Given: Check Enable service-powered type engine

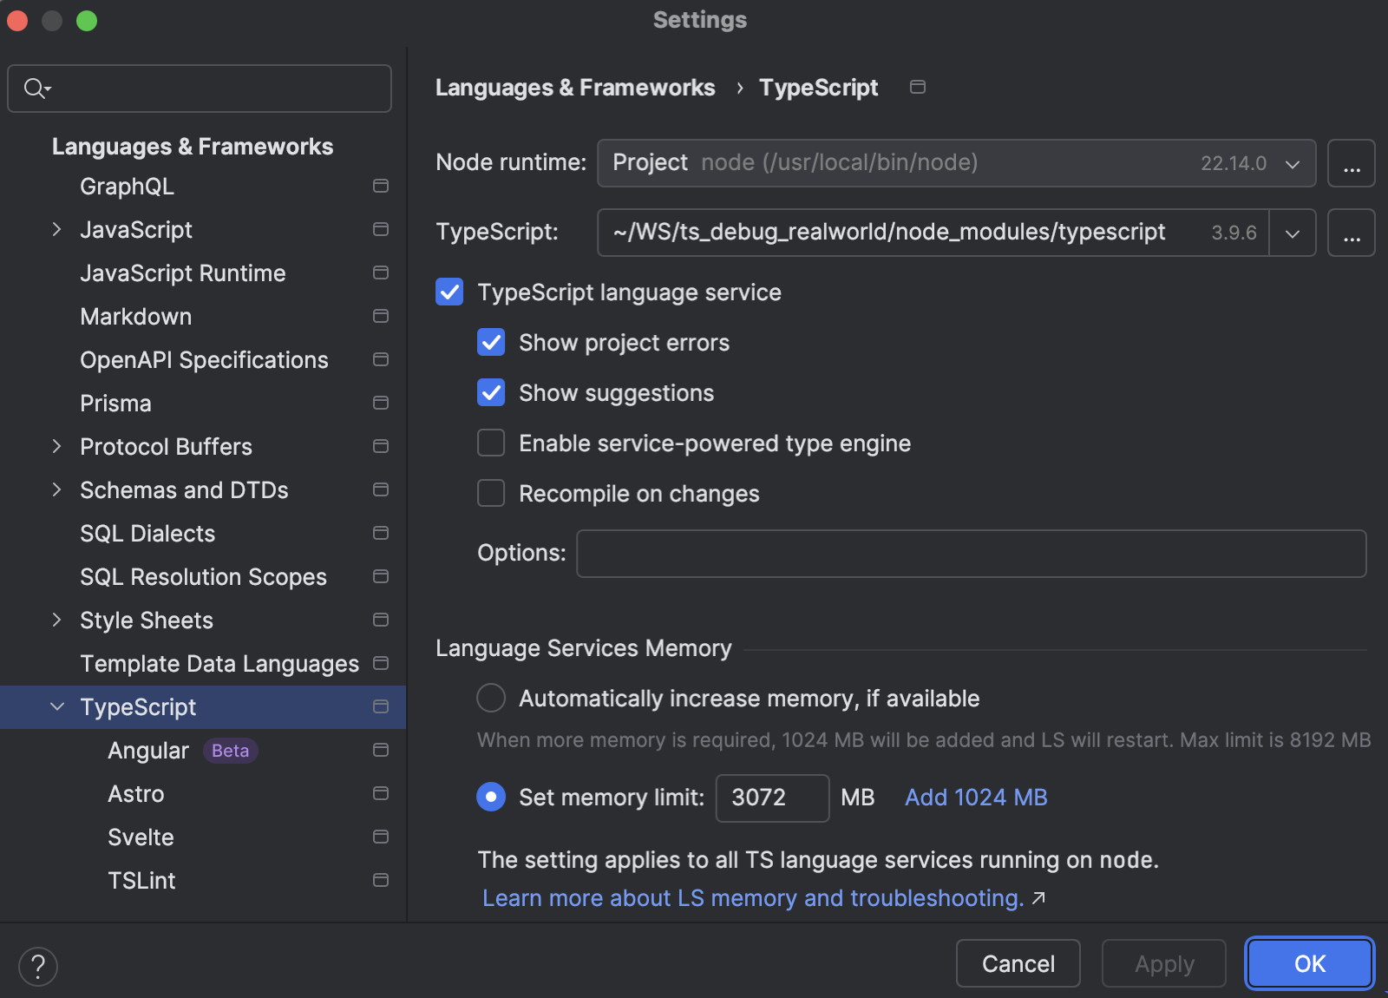Looking at the screenshot, I should (491, 443).
